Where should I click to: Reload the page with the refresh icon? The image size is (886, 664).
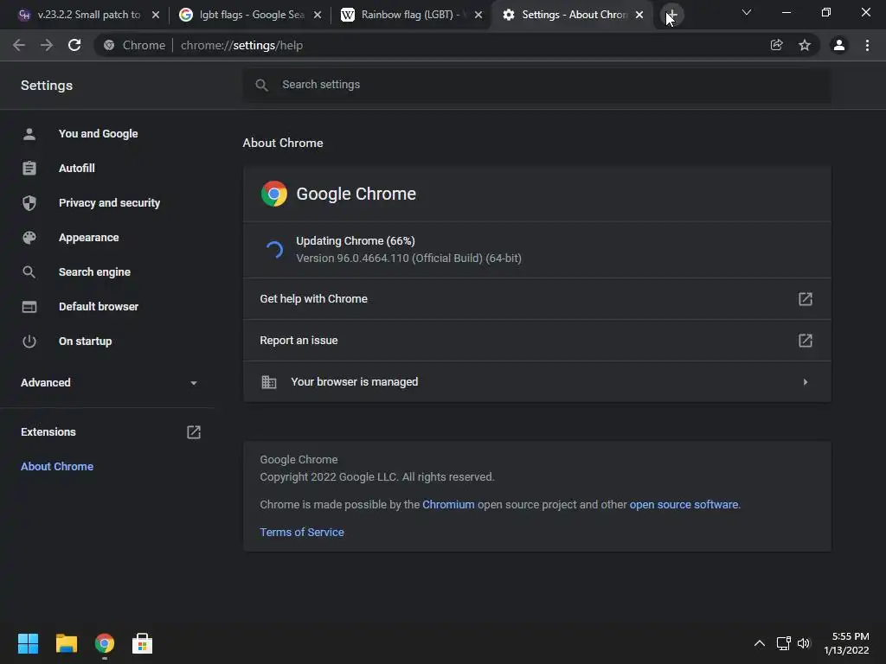coord(74,45)
